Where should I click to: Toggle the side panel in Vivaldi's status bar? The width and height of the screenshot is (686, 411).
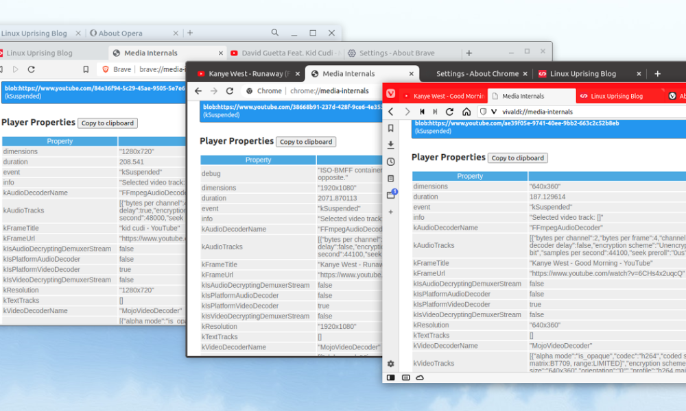(x=391, y=377)
